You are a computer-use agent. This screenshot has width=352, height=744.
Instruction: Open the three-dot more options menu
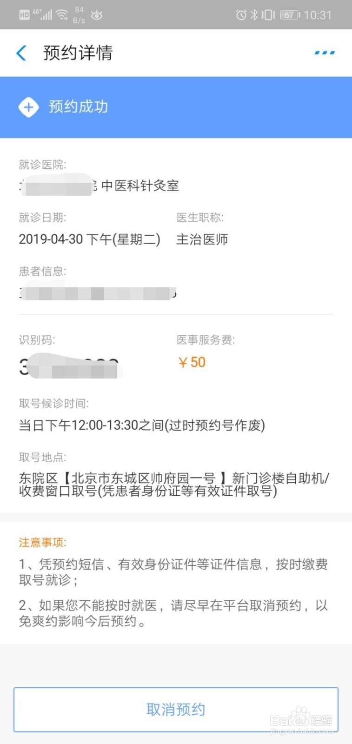[x=325, y=53]
